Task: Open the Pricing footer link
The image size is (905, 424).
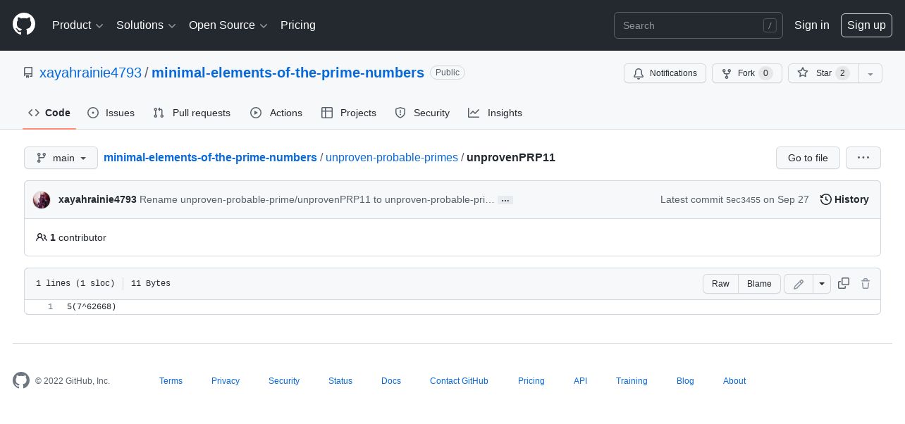Action: tap(531, 381)
